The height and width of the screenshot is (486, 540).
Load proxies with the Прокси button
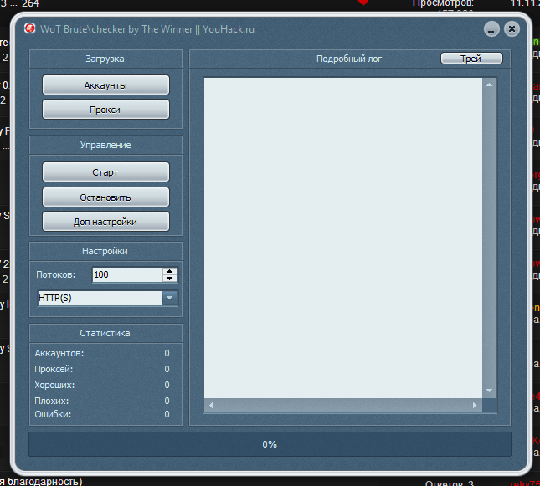coord(105,110)
